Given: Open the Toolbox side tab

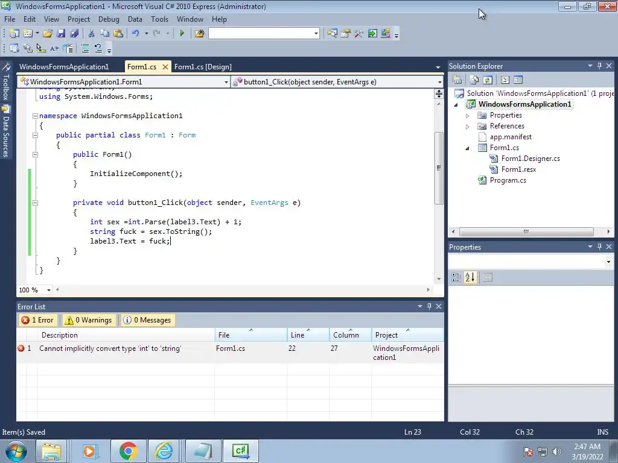Looking at the screenshot, I should [6, 81].
